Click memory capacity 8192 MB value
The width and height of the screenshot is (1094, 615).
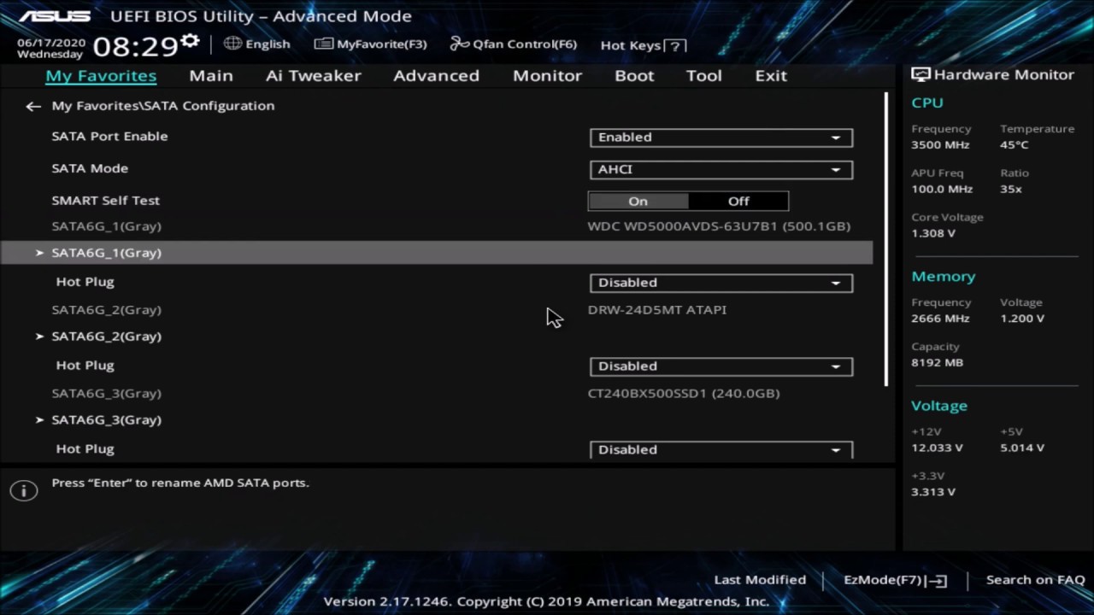pyautogui.click(x=937, y=363)
